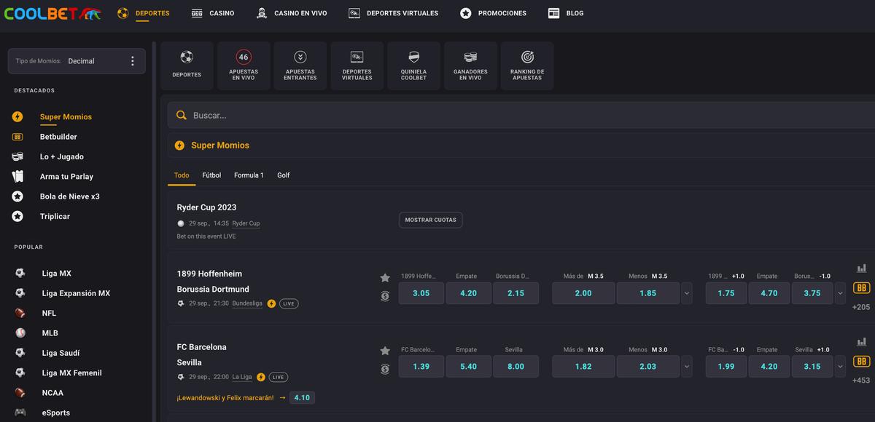
Task: Open Blog in top navigation
Action: pyautogui.click(x=566, y=13)
